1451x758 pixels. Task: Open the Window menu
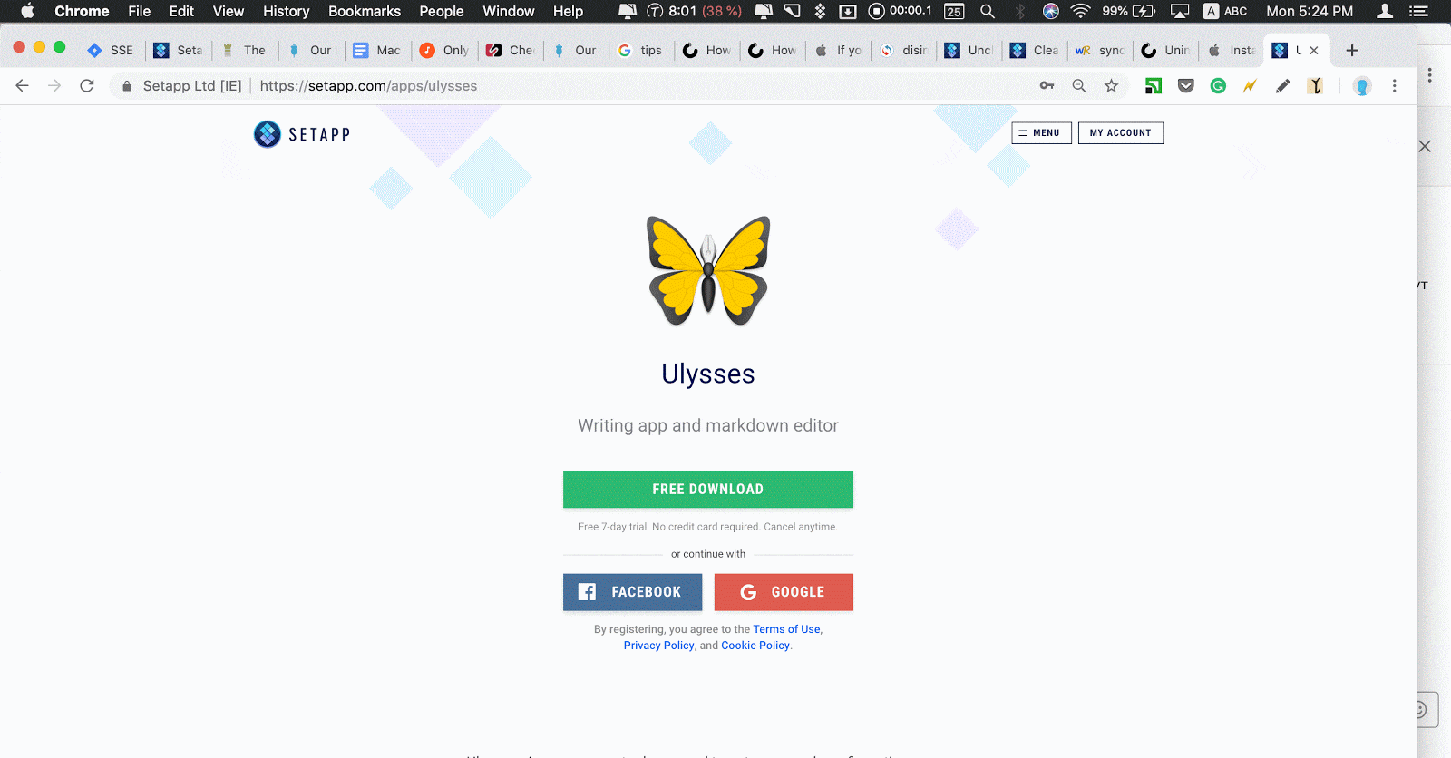pos(509,11)
